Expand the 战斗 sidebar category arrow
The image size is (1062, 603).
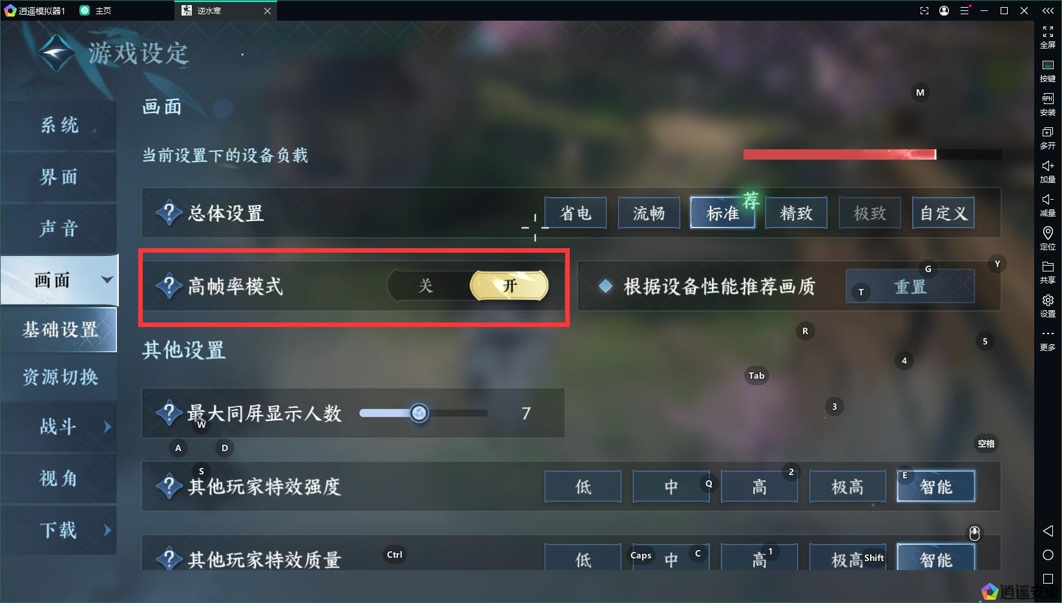pyautogui.click(x=107, y=427)
